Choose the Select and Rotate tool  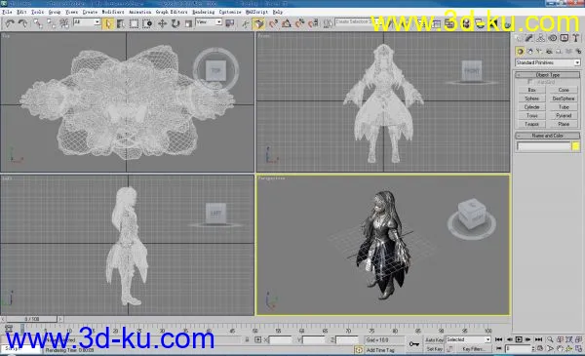tap(175, 23)
